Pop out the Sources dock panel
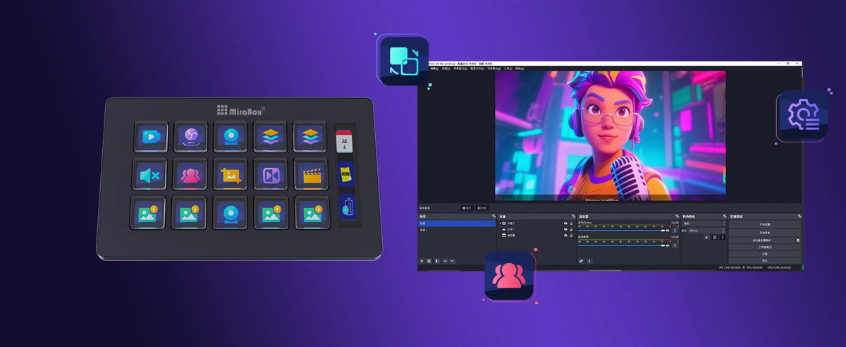The image size is (846, 347). click(x=573, y=217)
